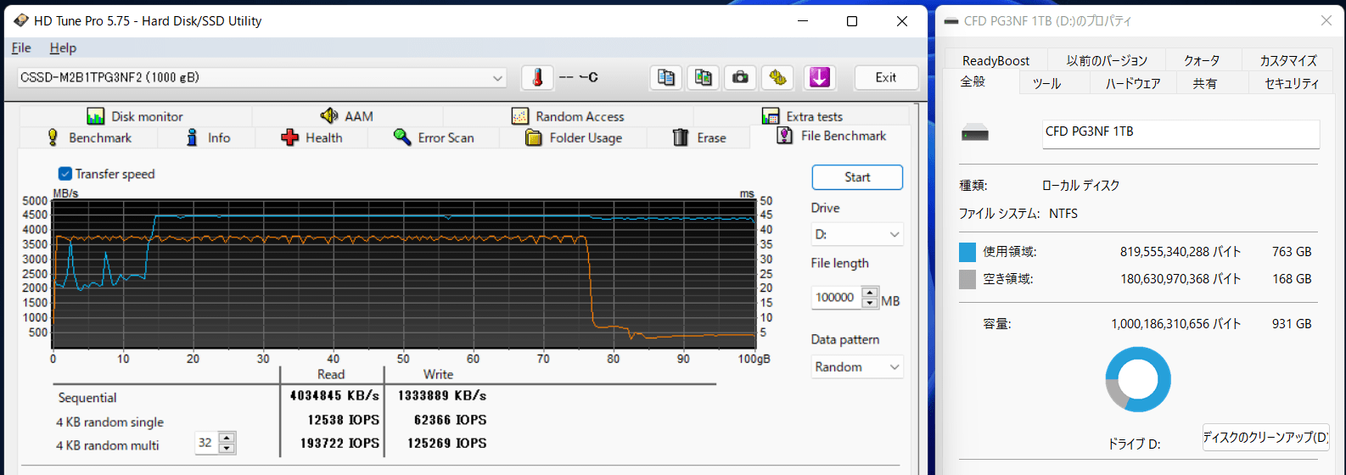Viewport: 1346px width, 475px height.
Task: Click the HD Tune Pro app icon in title bar
Action: coord(21,20)
